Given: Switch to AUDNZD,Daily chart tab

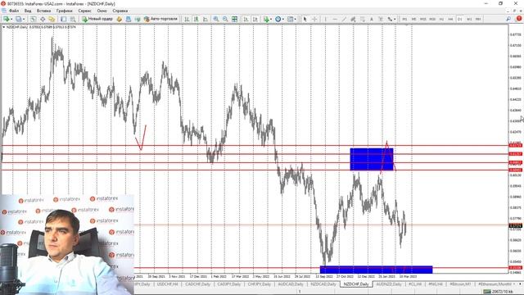Looking at the screenshot, I should (x=389, y=284).
